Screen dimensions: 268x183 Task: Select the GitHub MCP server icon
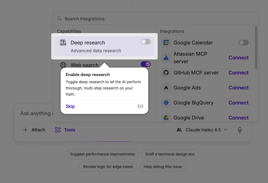pos(166,73)
